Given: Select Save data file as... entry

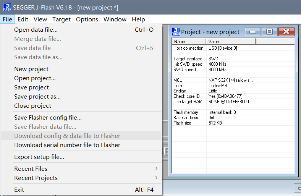Looking at the screenshot, I should (81, 57).
